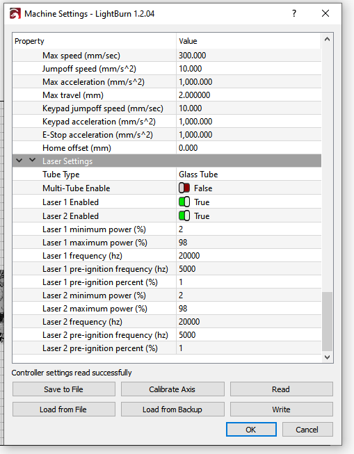Close the Machine Settings dialog
Viewport: 354px width, 454px height.
pos(325,13)
